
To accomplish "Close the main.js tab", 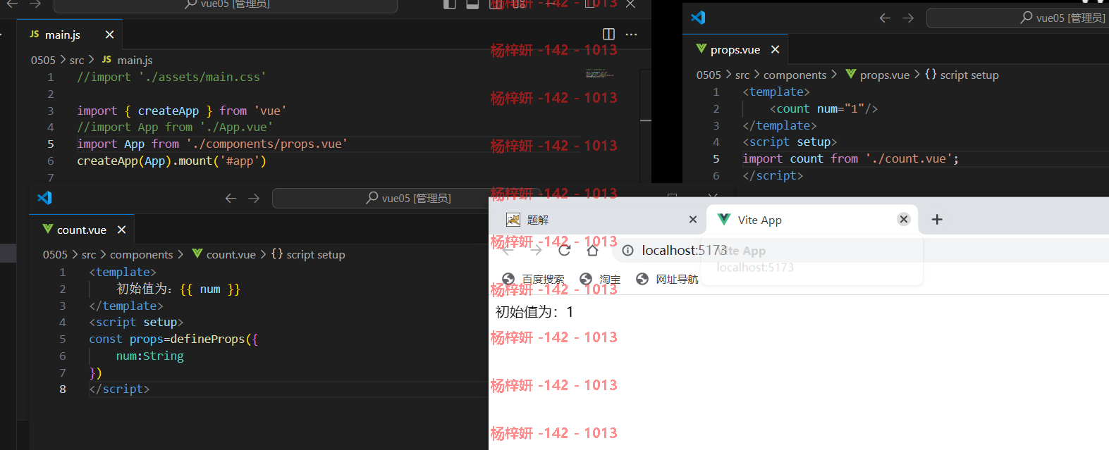I will coord(109,35).
